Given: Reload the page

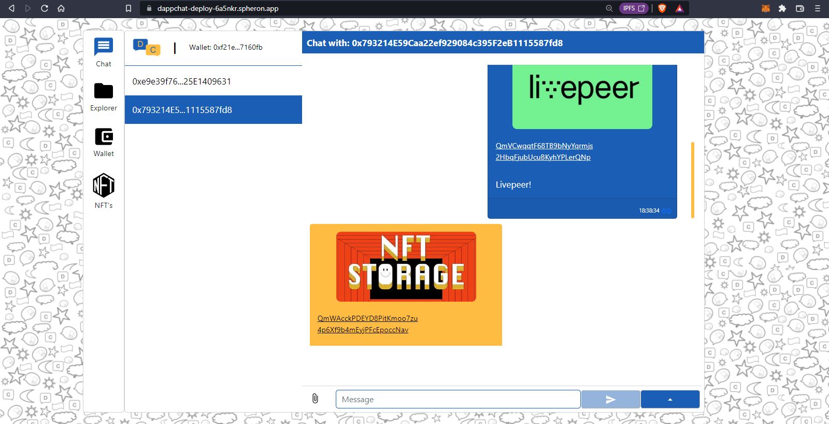Looking at the screenshot, I should point(45,8).
